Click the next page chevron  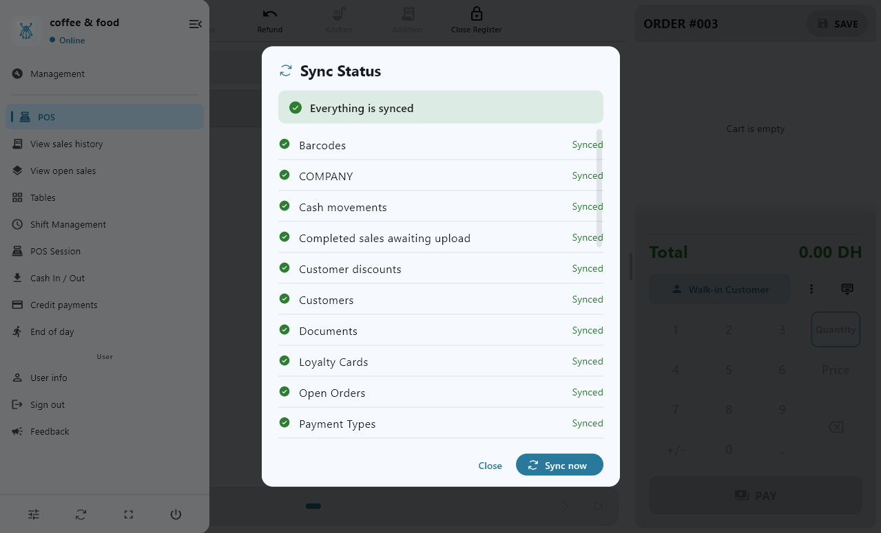(566, 506)
